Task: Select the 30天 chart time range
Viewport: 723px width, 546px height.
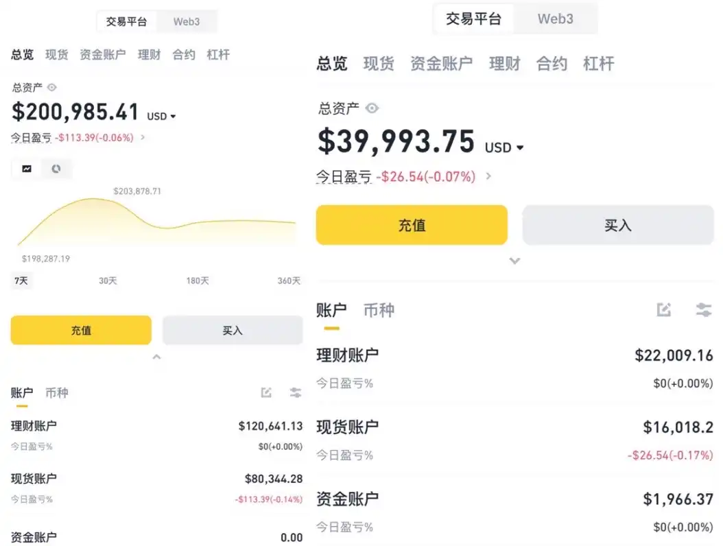Action: point(108,281)
